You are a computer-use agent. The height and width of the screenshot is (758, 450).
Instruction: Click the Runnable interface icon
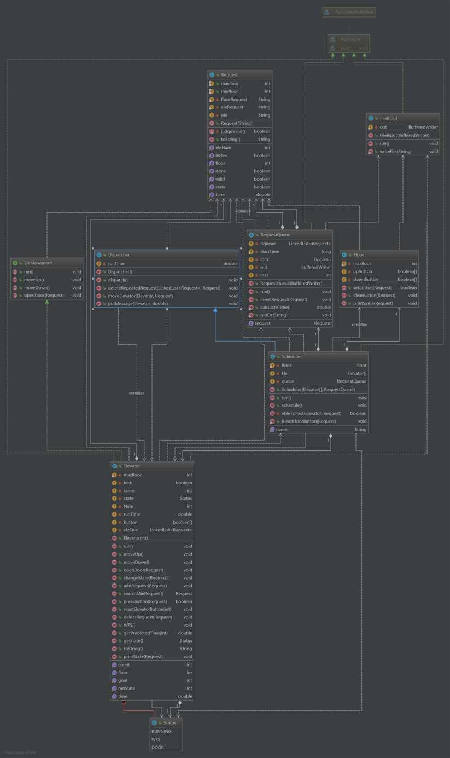(x=332, y=39)
